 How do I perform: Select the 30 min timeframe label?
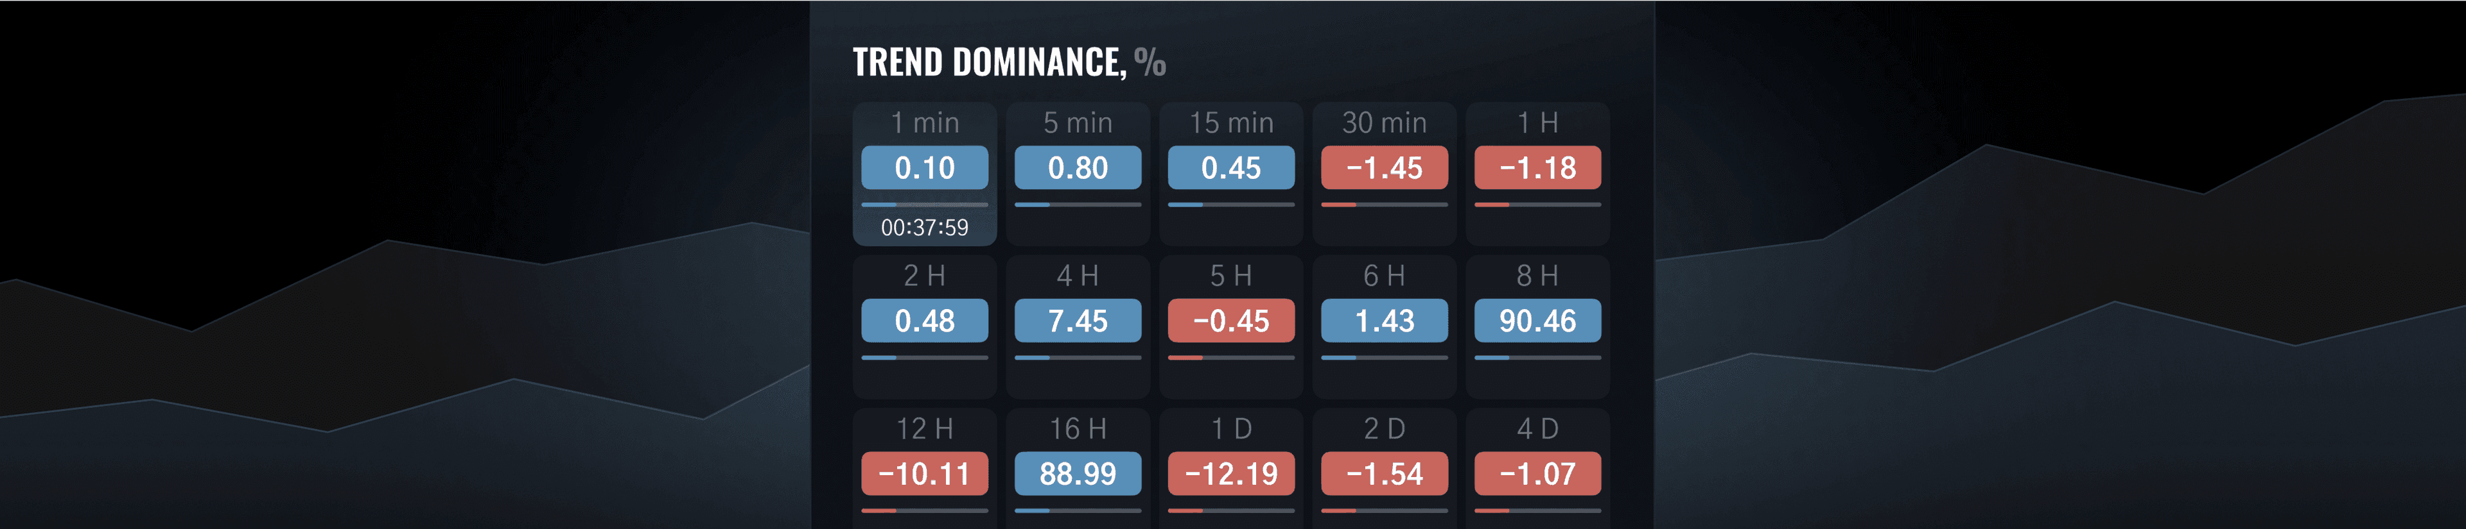pyautogui.click(x=1385, y=123)
